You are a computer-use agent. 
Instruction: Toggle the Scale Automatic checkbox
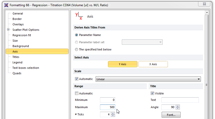point(77,79)
